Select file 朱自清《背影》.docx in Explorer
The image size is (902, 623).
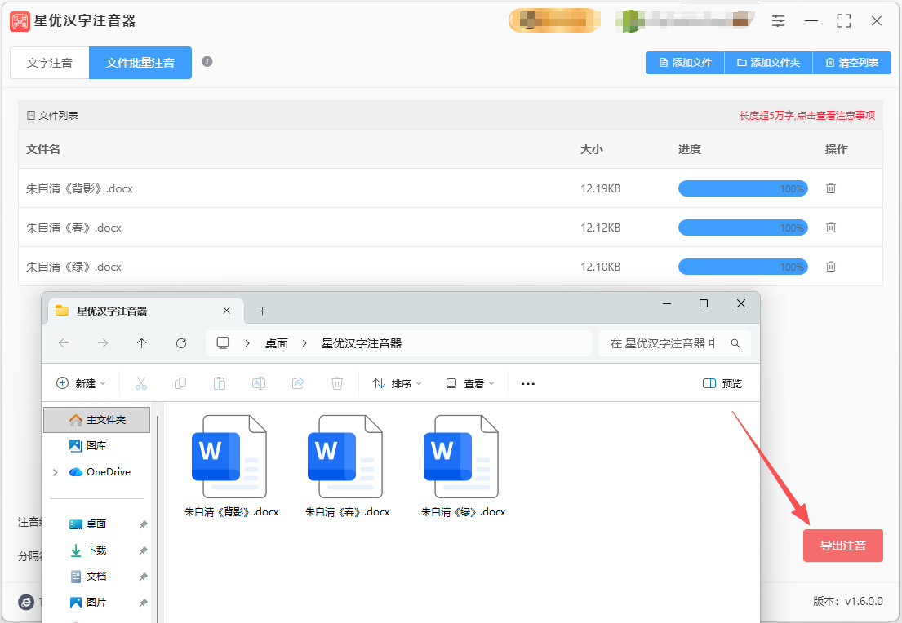point(231,466)
